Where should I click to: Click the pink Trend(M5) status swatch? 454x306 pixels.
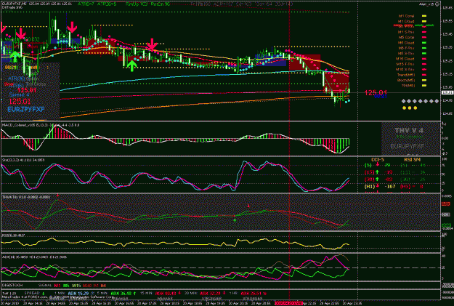coord(424,75)
